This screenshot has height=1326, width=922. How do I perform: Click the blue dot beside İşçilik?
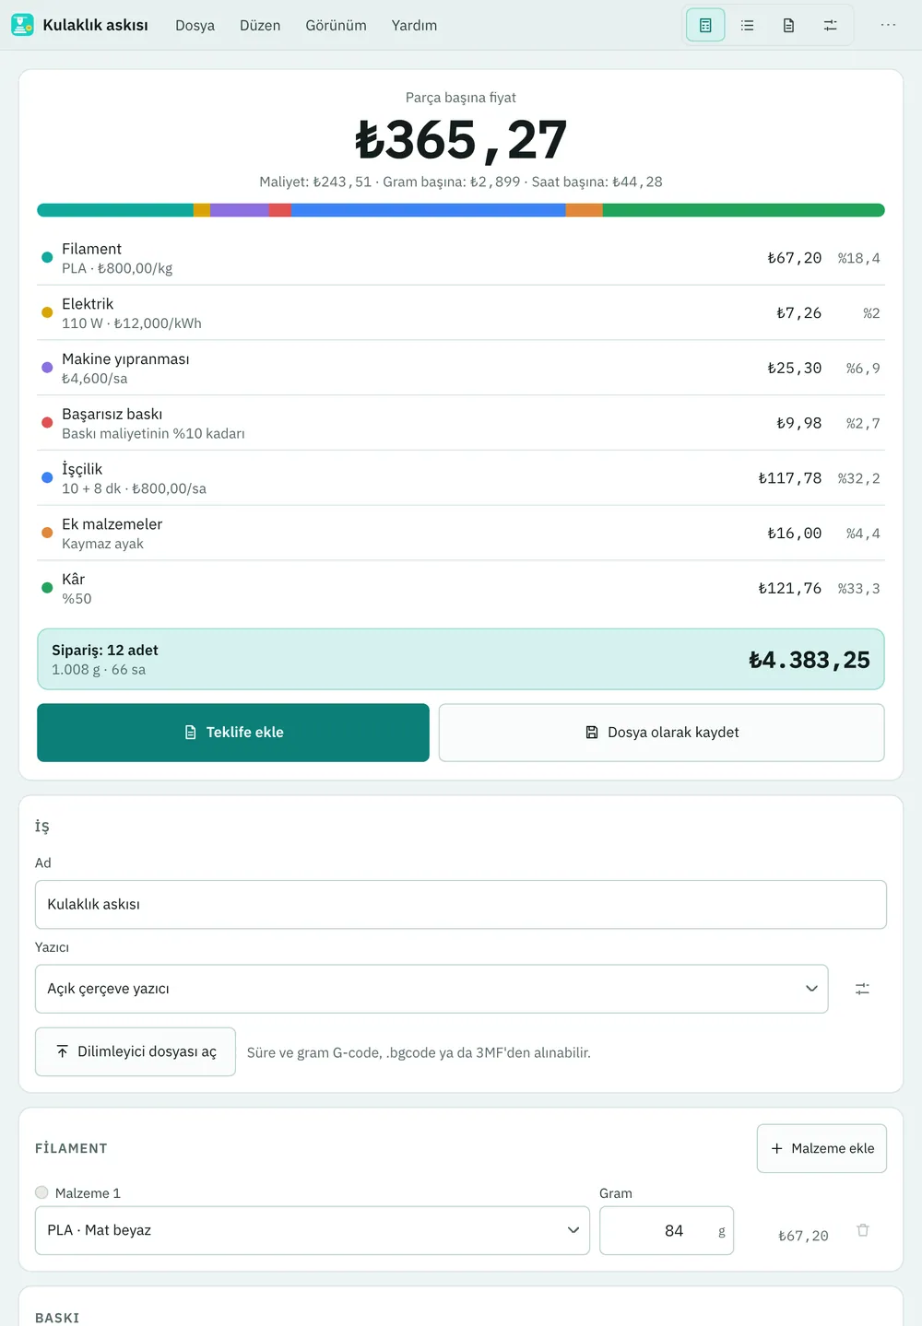click(x=47, y=477)
